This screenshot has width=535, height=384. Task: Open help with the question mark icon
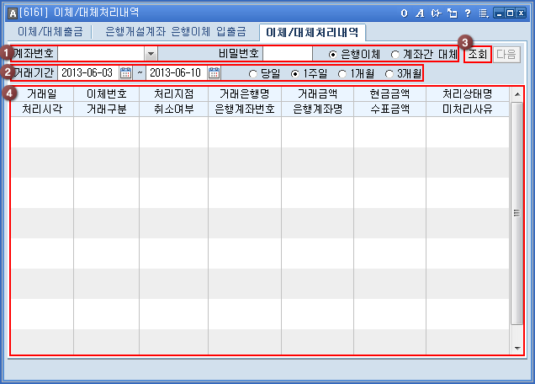pos(467,13)
